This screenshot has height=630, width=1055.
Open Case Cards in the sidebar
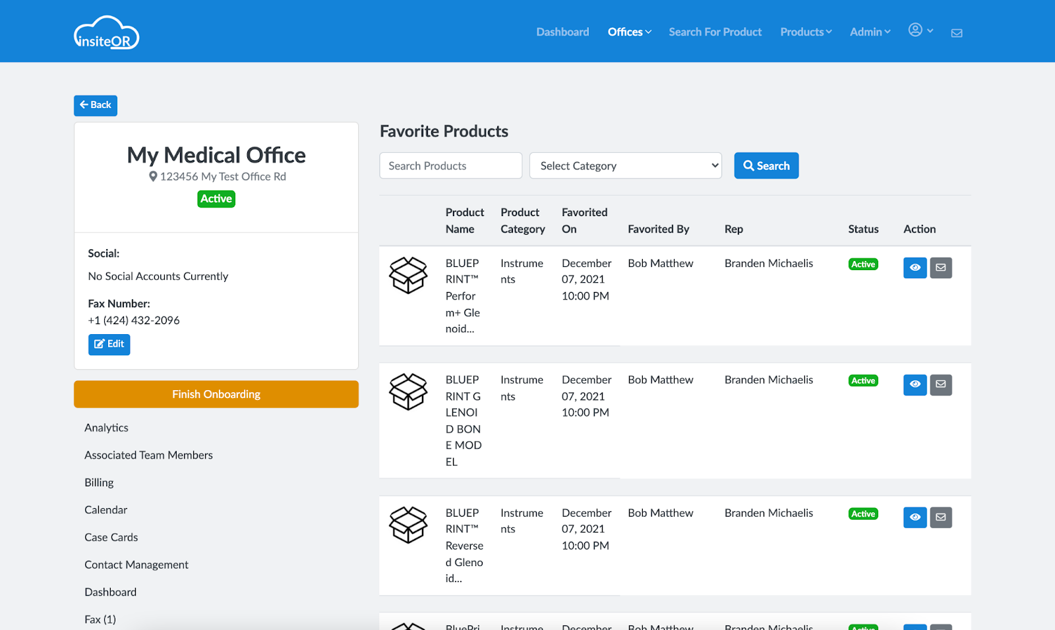[x=111, y=537]
